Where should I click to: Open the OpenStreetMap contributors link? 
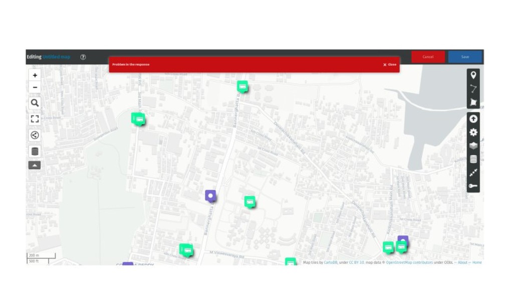(x=409, y=262)
